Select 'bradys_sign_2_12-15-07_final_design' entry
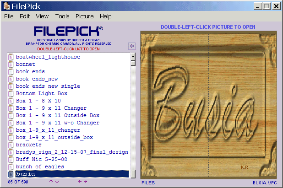The width and height of the screenshot is (283, 188). click(x=72, y=152)
